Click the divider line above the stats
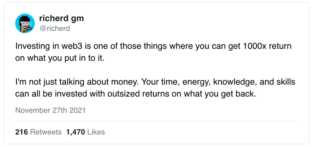 coord(156,121)
